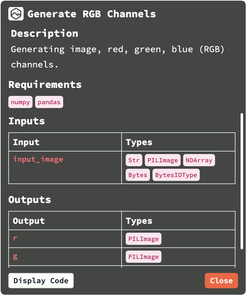Click the pandas requirement tag
The width and height of the screenshot is (246, 295).
click(x=49, y=102)
